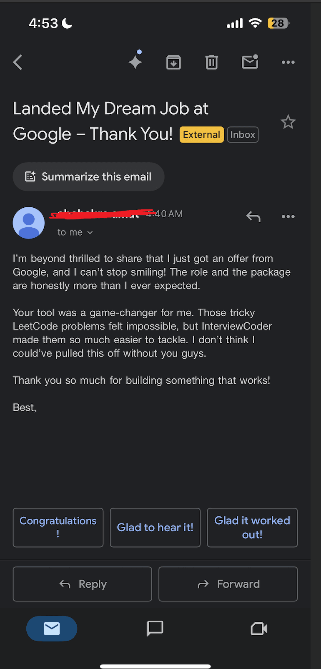
Task: Mark the email as unread
Action: pyautogui.click(x=250, y=62)
